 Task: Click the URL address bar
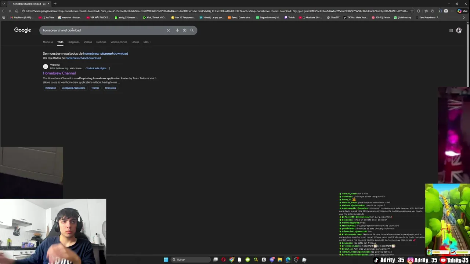click(217, 11)
